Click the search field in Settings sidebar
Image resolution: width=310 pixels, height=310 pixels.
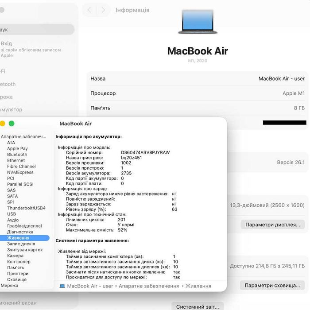pyautogui.click(x=37, y=30)
